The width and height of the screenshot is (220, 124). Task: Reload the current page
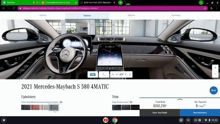(14, 8)
